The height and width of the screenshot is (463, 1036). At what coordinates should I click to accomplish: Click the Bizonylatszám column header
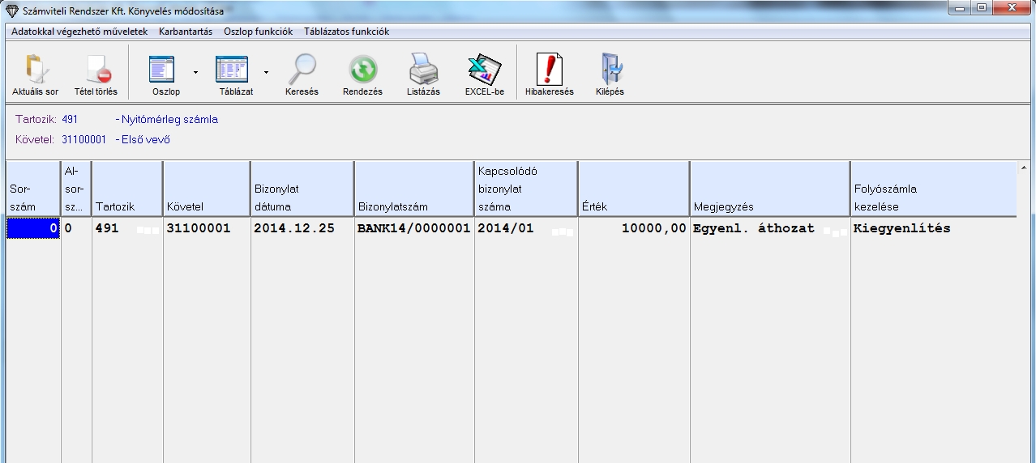413,189
